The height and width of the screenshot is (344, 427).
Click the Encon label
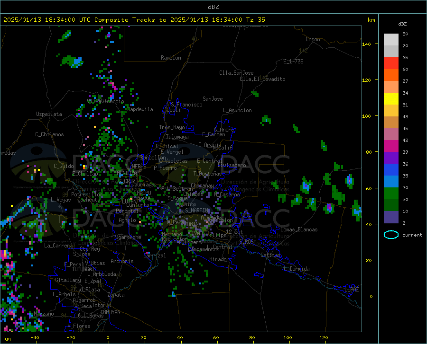[313, 39]
